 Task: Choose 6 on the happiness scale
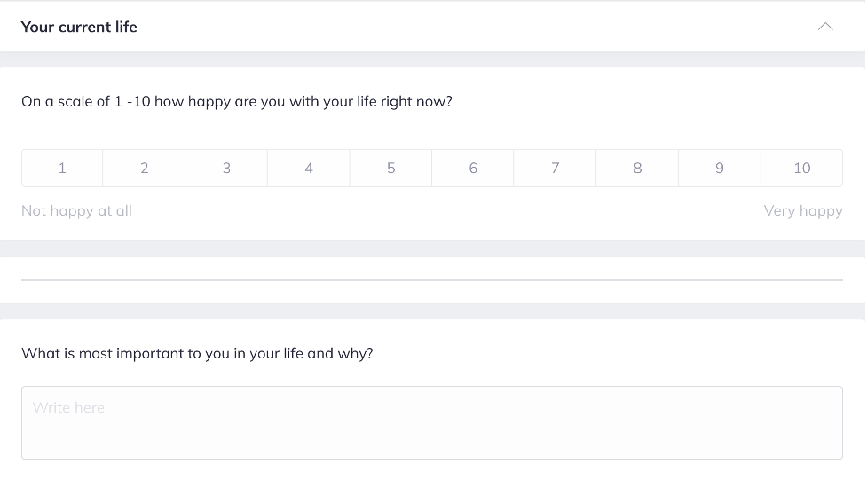coord(473,168)
